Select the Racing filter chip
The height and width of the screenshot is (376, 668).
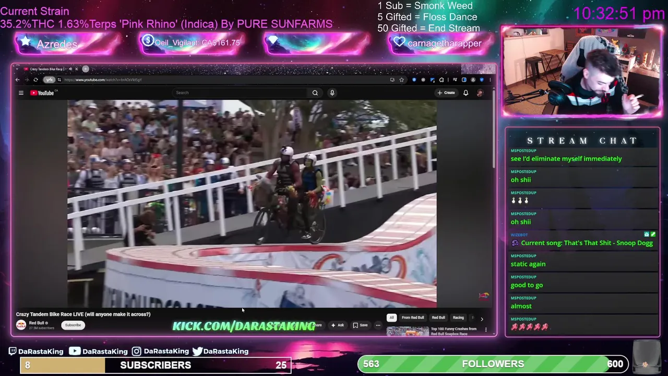click(x=458, y=318)
